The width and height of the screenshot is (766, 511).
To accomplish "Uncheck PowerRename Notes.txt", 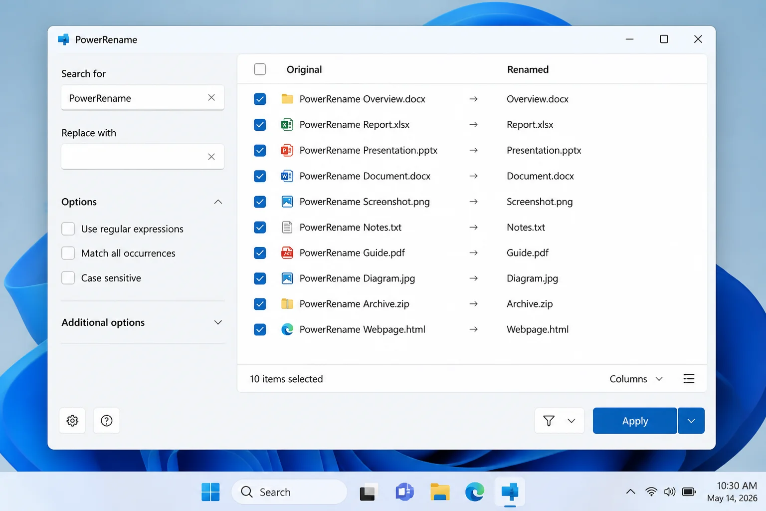I will 260,227.
